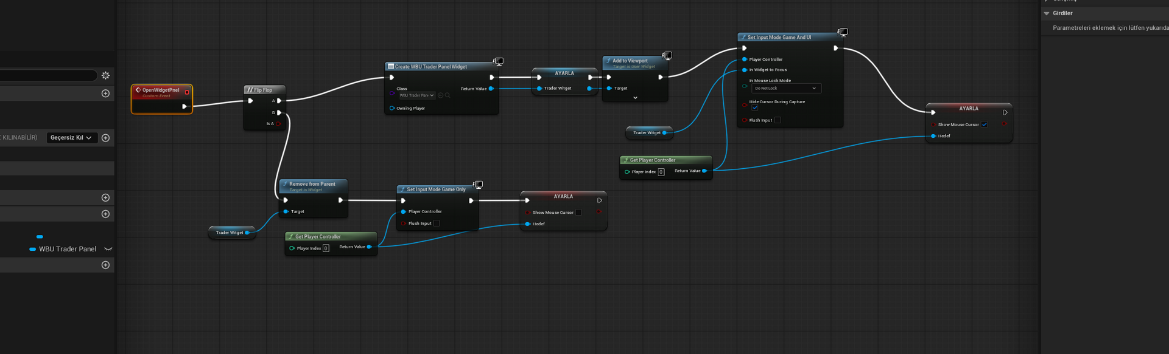Click Player Index field on upper Get Player Controller
Image resolution: width=1169 pixels, height=354 pixels.
coord(661,172)
